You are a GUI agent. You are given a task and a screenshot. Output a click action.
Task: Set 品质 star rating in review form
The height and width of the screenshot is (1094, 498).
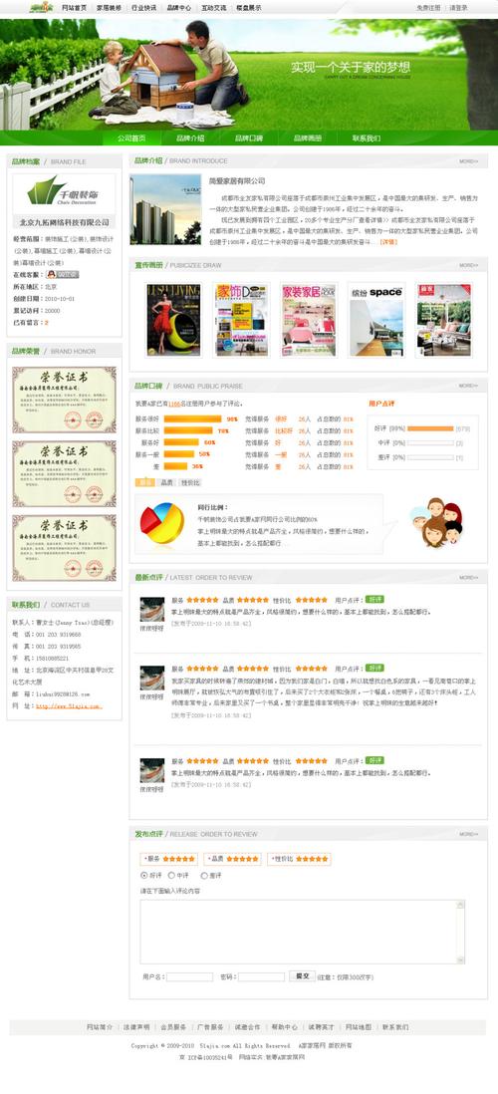pyautogui.click(x=242, y=859)
